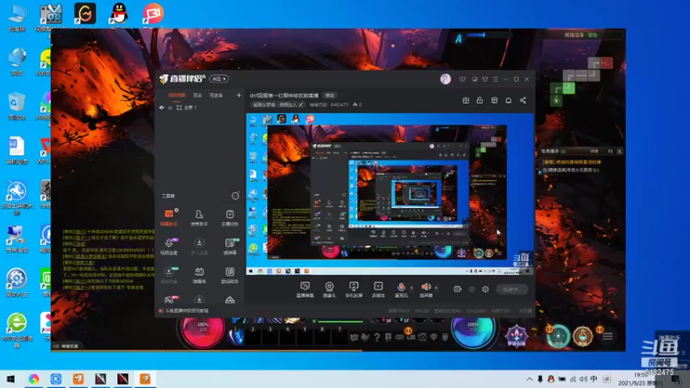Viewport: 690px width, 388px height.
Task: Open the gift box icon in header
Action: click(x=466, y=100)
